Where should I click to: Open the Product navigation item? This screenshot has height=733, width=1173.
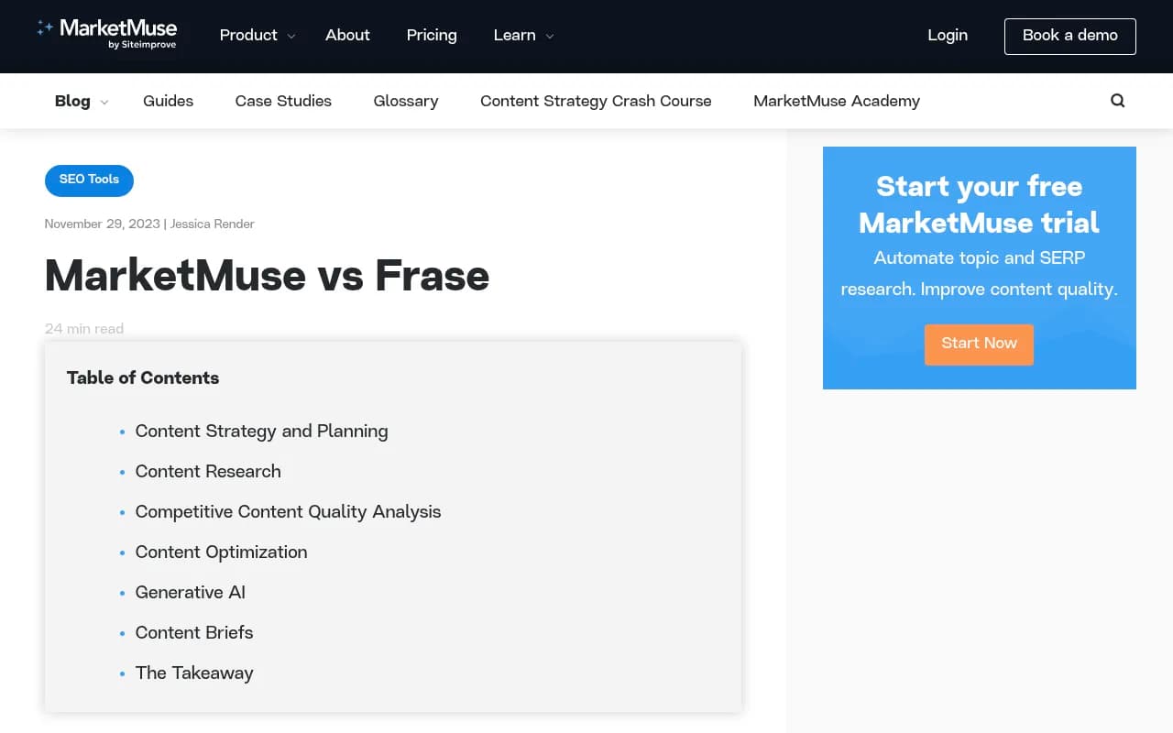[x=248, y=35]
